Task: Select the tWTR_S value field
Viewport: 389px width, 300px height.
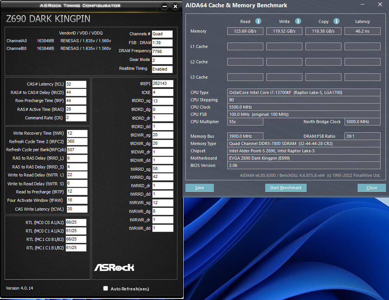Action: coord(77,183)
